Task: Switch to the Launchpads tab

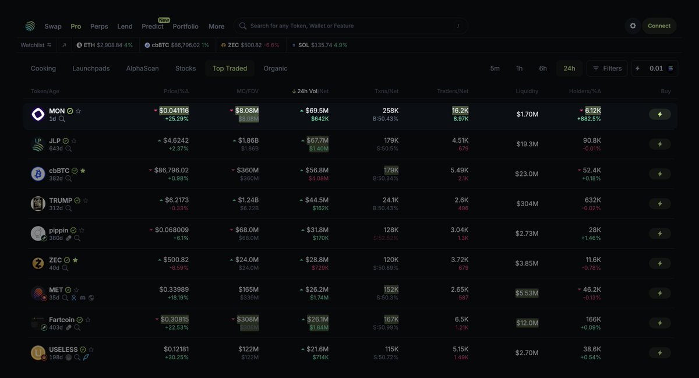Action: click(91, 68)
